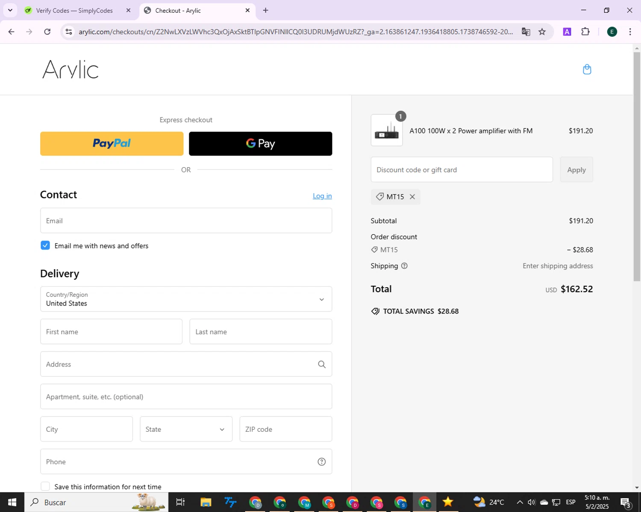This screenshot has width=641, height=512.
Task: Open the weather widget showing 24°C
Action: [488, 502]
